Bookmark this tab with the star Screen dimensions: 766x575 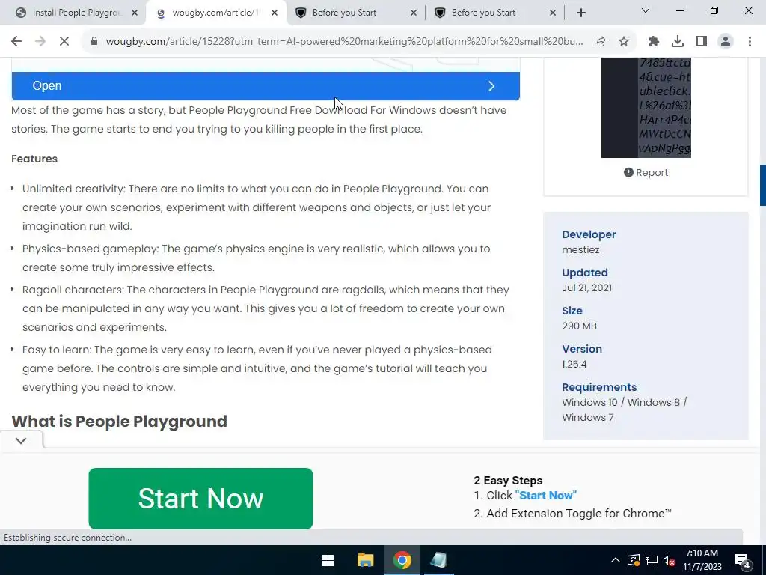[624, 42]
